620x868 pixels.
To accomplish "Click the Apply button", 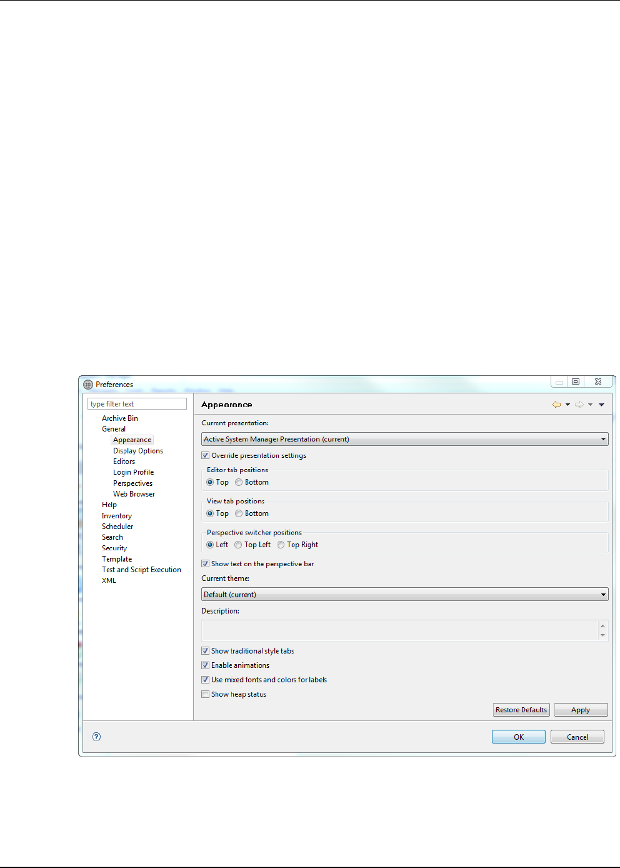I will tap(581, 710).
